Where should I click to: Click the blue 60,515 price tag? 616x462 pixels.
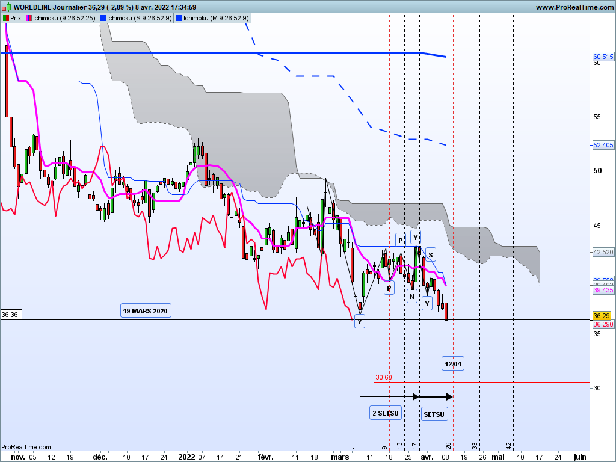[x=603, y=57]
